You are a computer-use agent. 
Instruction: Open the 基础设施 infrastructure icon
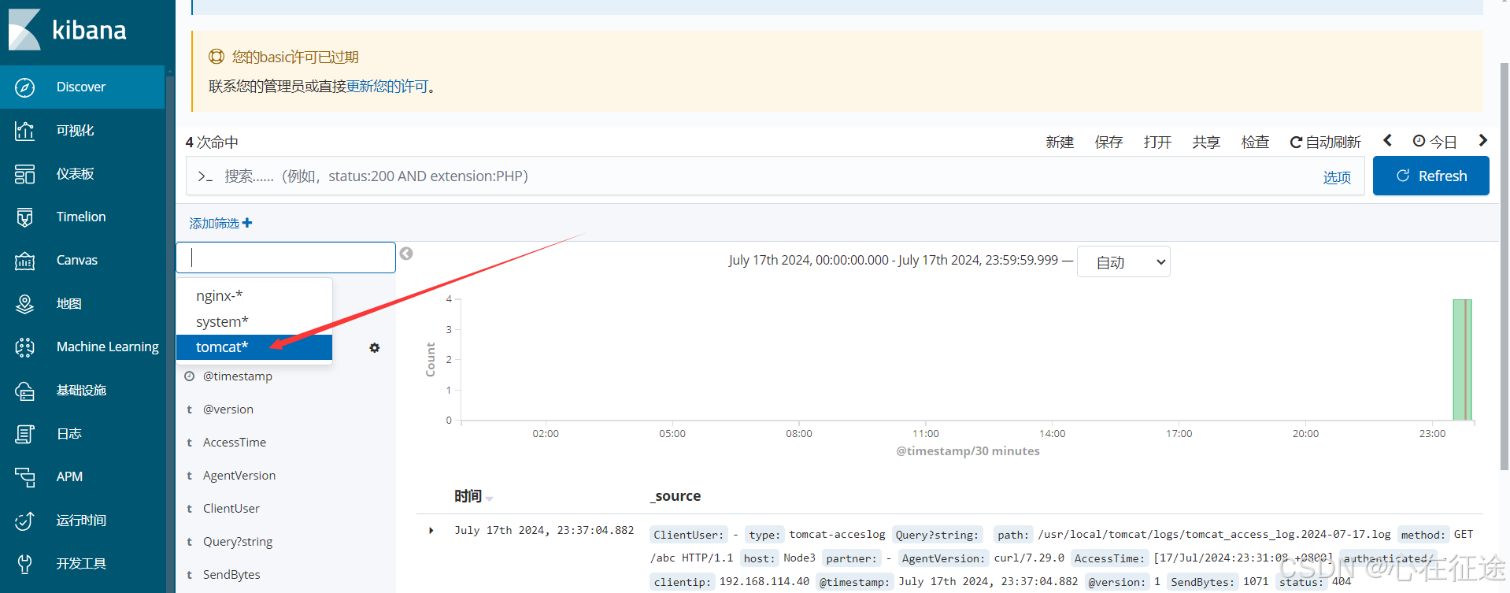click(x=25, y=391)
